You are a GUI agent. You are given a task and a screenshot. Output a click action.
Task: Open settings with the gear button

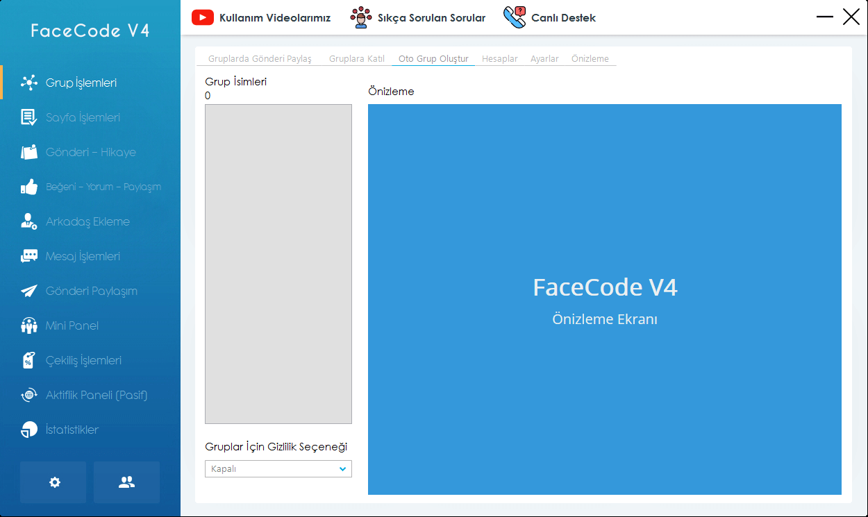click(x=53, y=482)
